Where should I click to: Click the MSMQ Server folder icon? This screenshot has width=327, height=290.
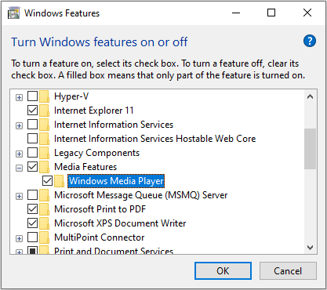tap(45, 195)
